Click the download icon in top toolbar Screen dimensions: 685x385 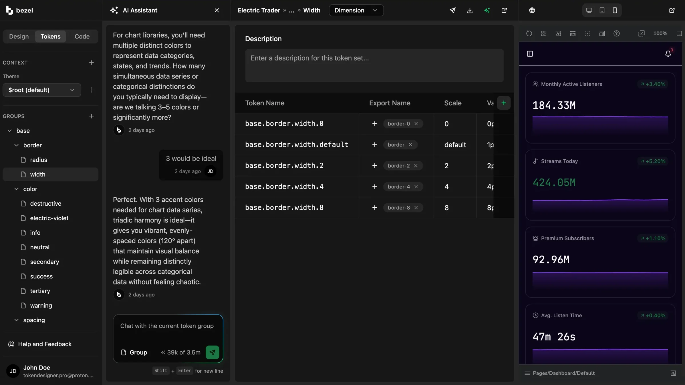(470, 10)
